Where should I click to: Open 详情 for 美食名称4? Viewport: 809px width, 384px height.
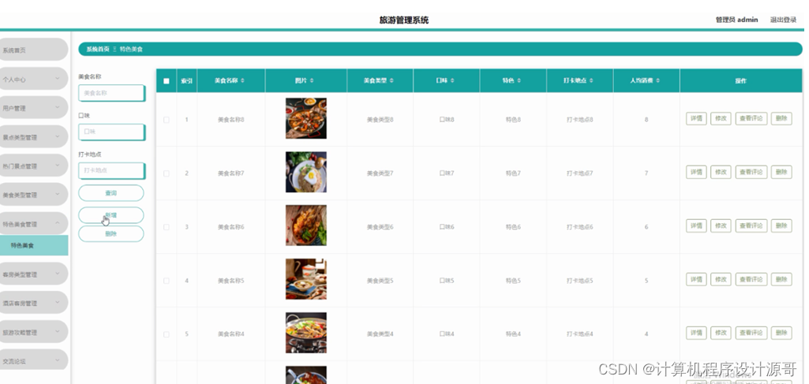coord(696,333)
